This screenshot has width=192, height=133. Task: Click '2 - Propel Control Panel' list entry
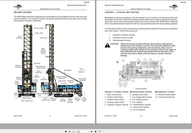pos(114,97)
